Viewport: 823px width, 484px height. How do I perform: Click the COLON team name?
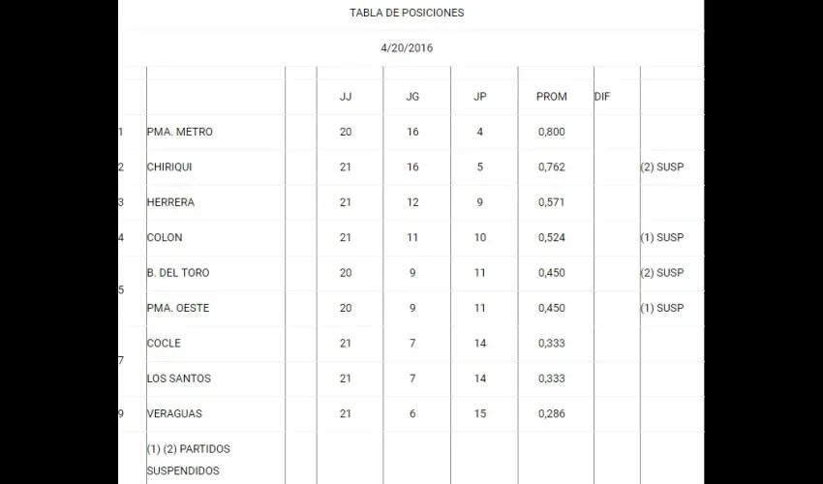point(165,237)
